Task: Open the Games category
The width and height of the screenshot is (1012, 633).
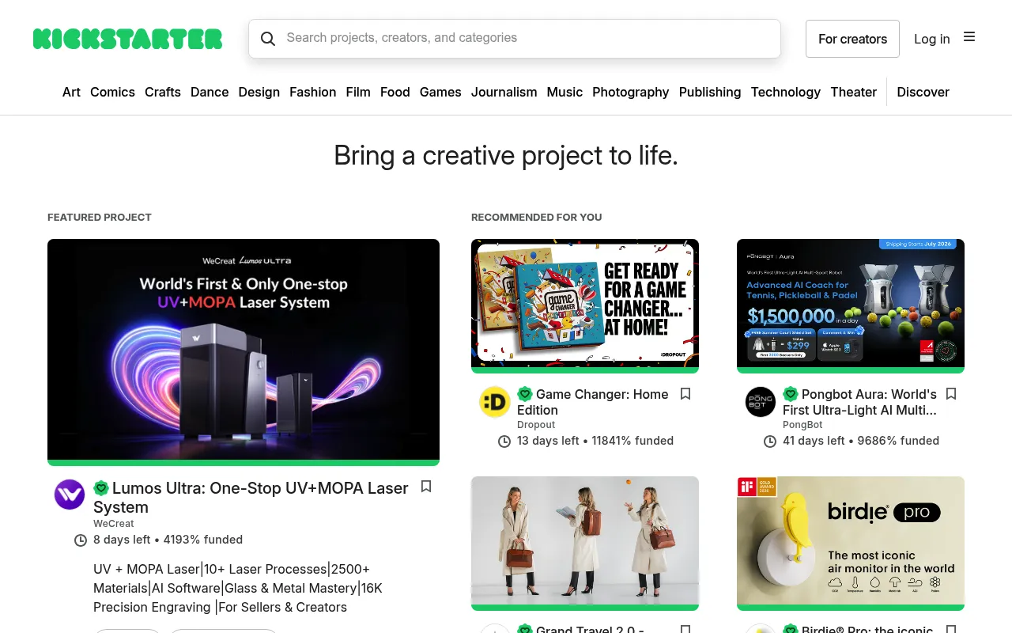Action: coord(440,92)
